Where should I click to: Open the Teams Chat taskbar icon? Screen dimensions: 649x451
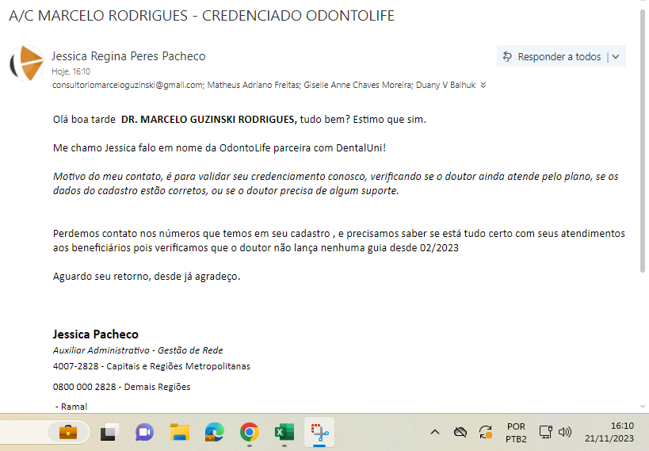click(x=144, y=432)
